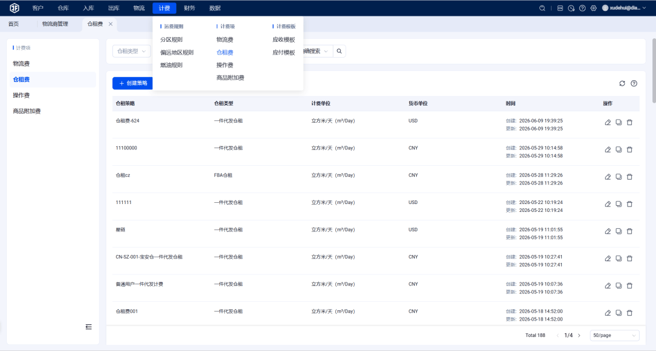
Task: Open the 出库 top menu
Action: [x=114, y=8]
